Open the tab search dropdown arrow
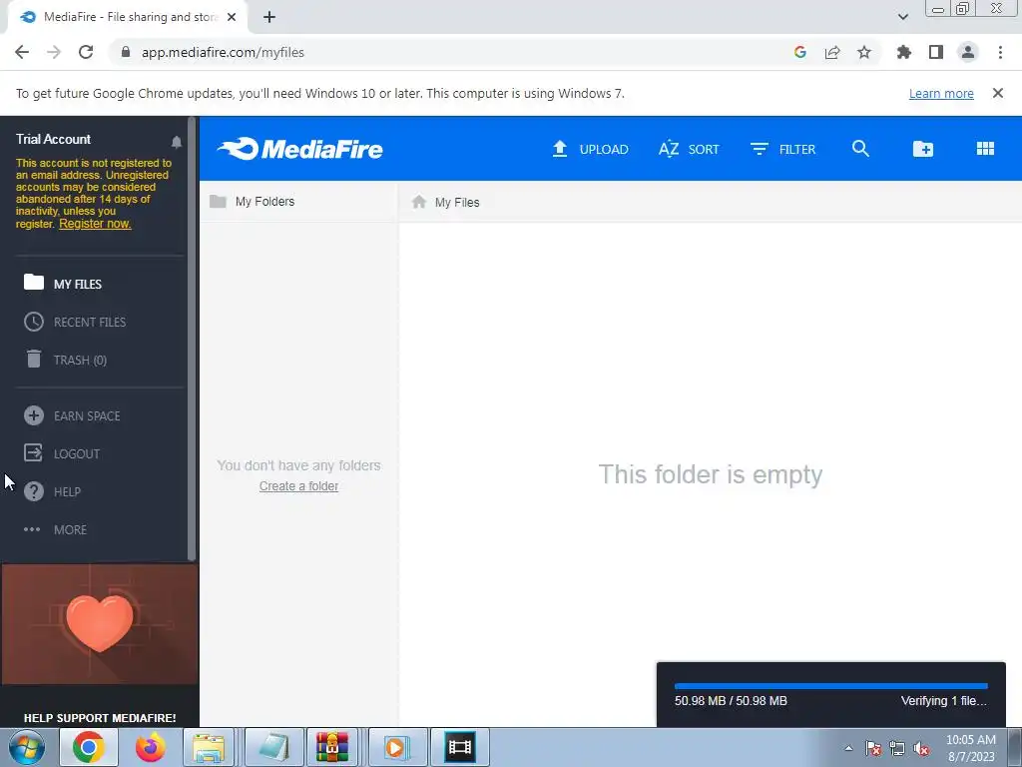Screen dimensions: 1022x767 pyautogui.click(x=902, y=17)
